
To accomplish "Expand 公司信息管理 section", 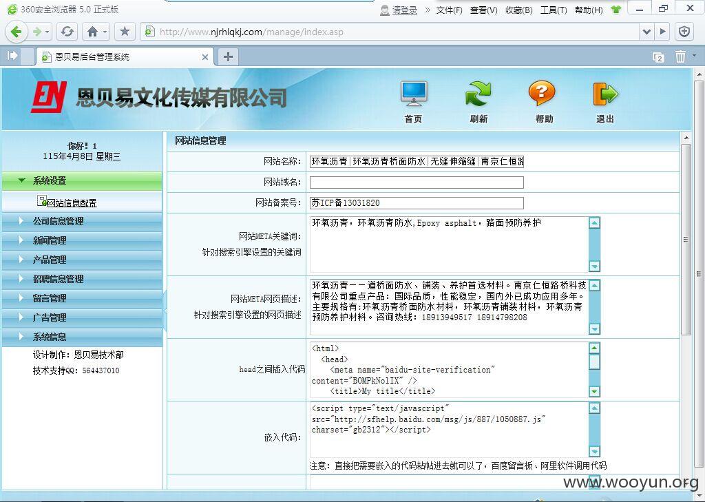I will click(x=82, y=221).
